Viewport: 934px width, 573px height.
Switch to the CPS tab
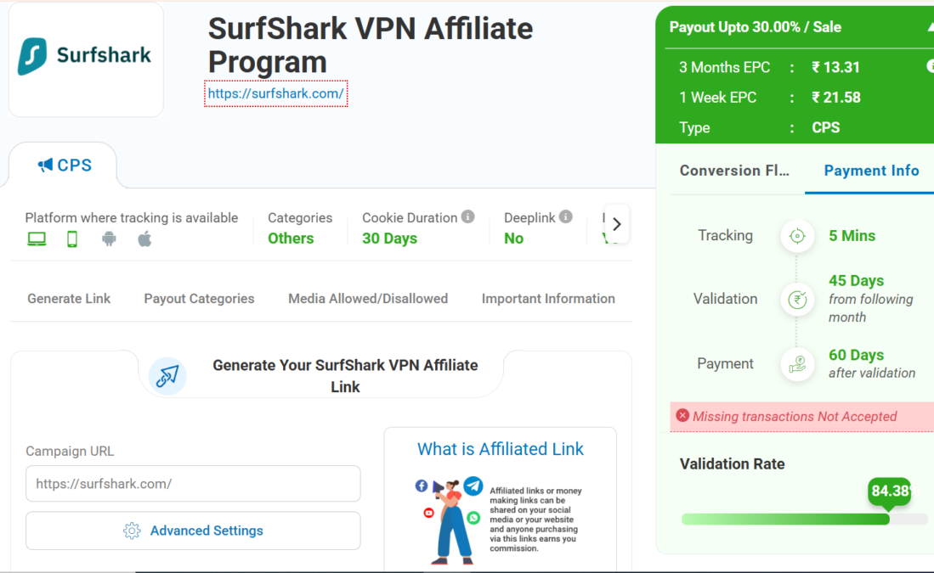pos(65,166)
